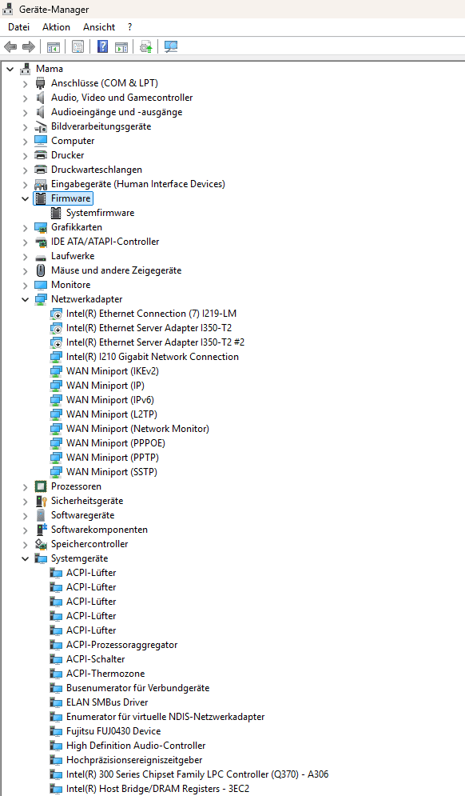The image size is (465, 796).
Task: Click the Speichercontroller icon
Action: [x=41, y=544]
